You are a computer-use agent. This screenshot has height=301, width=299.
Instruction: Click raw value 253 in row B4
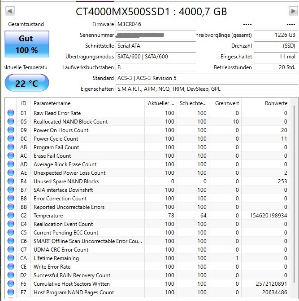coord(282,181)
